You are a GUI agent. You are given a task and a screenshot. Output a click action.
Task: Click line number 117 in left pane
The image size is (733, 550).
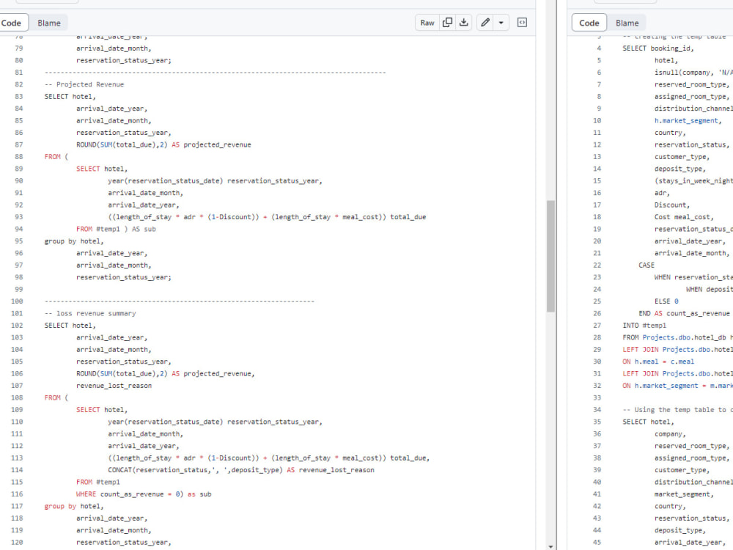[x=17, y=506]
